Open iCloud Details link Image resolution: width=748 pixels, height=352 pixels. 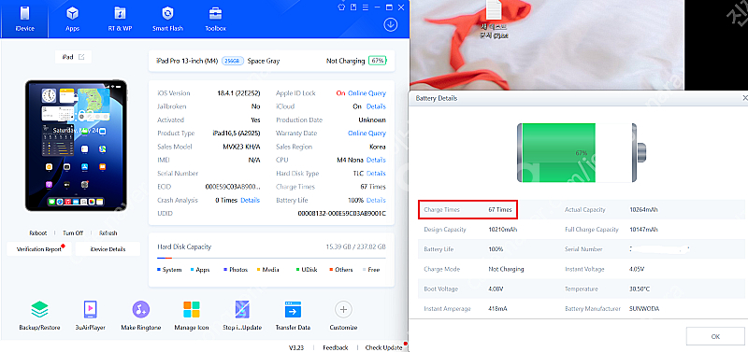[x=376, y=106]
